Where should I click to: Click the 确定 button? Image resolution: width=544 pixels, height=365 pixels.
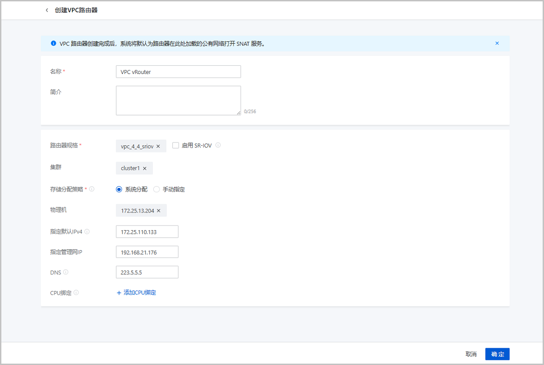497,354
